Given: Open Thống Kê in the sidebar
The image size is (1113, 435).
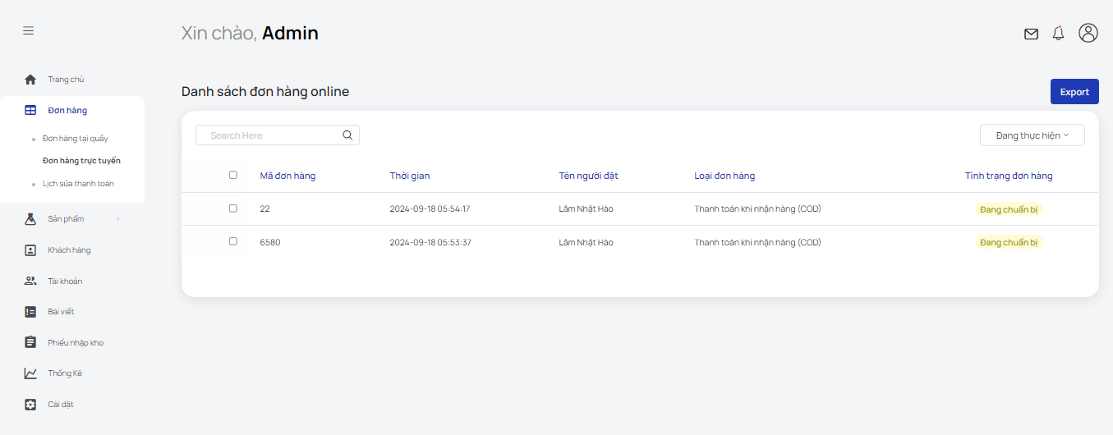Looking at the screenshot, I should tap(65, 373).
